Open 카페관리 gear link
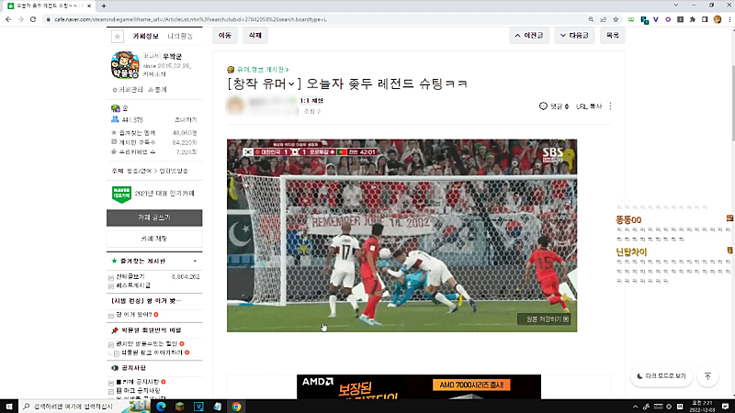735x413 pixels. (x=128, y=89)
